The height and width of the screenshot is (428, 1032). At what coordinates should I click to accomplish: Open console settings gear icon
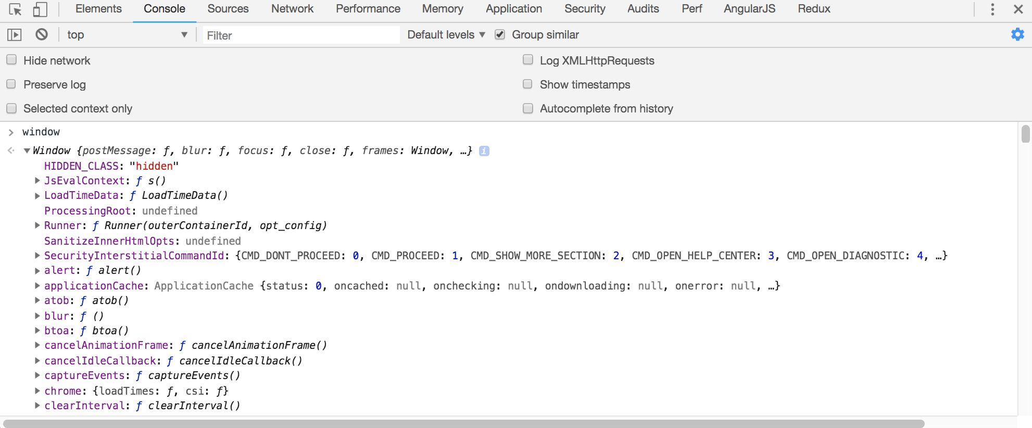pos(1017,35)
